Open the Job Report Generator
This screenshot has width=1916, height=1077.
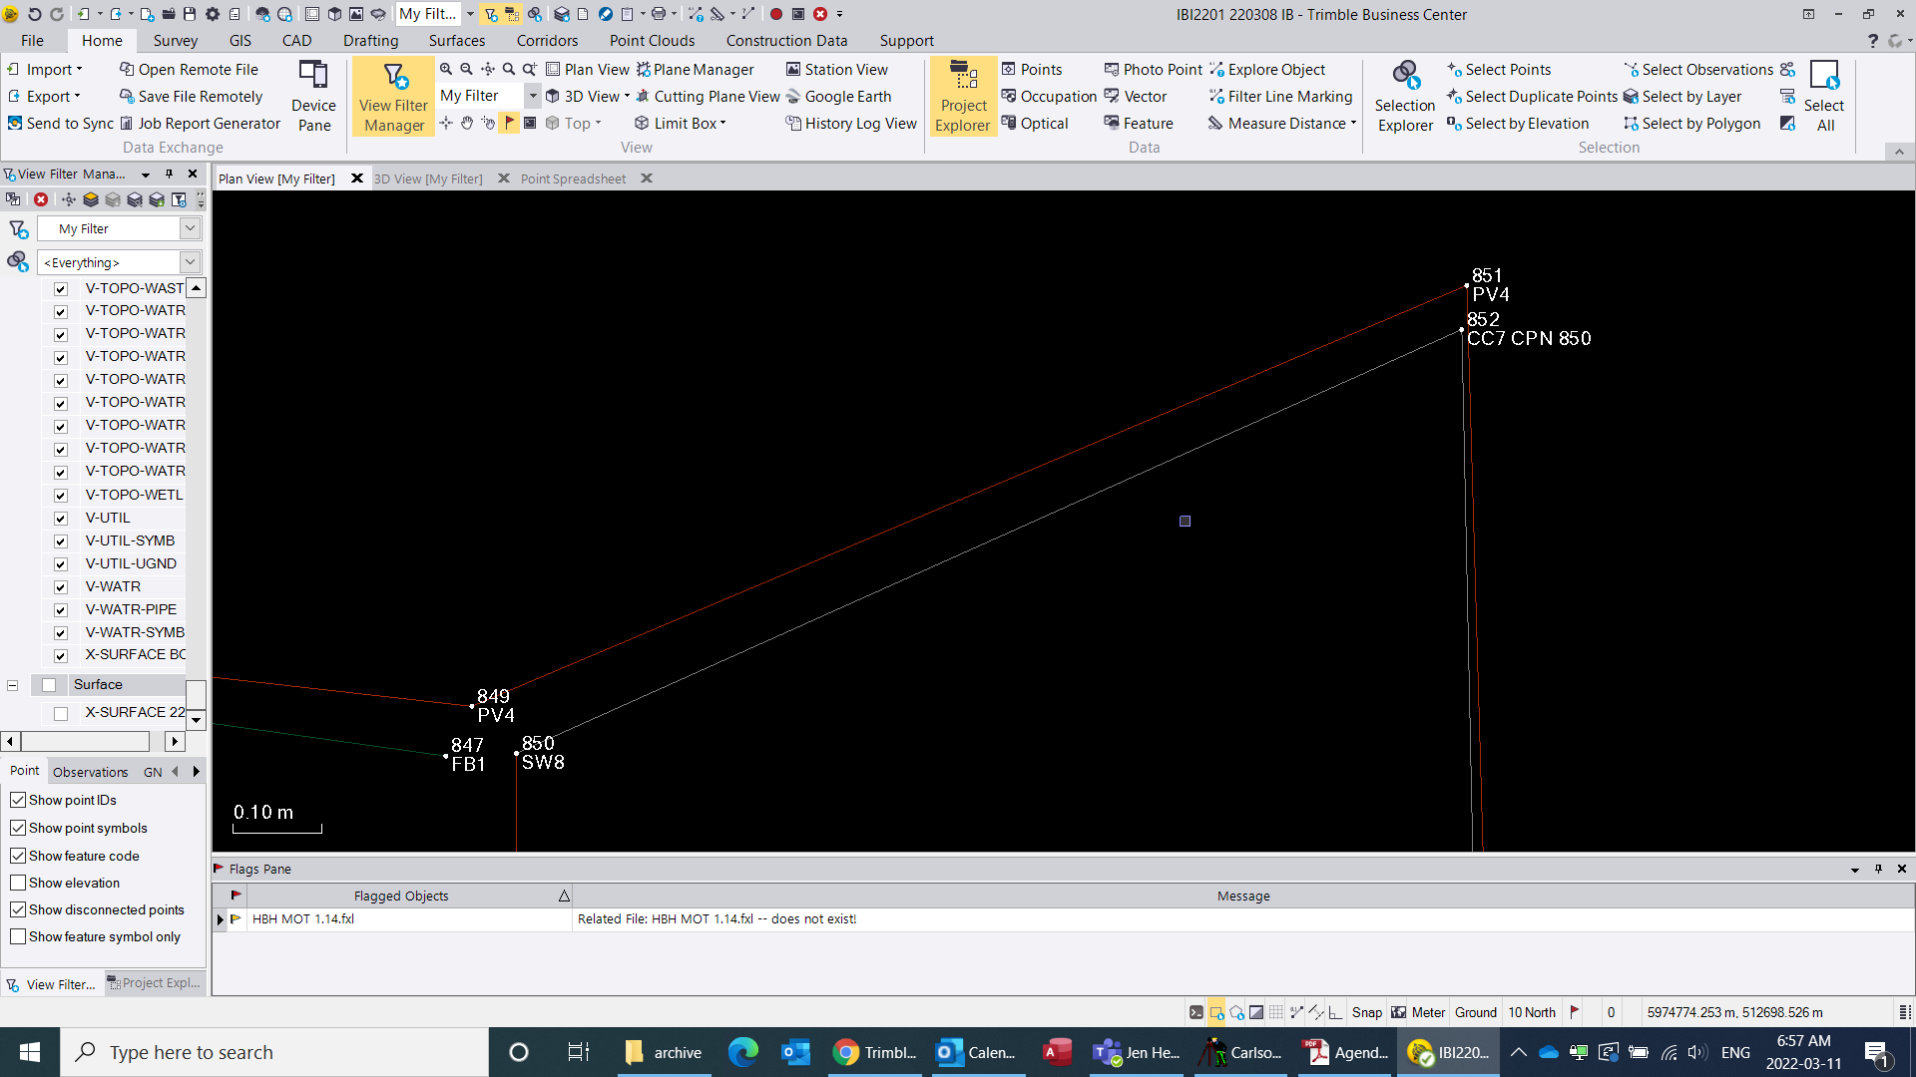(x=201, y=123)
